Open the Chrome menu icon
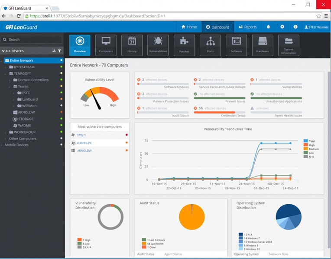Viewport: 331px width, 259px height. [x=326, y=16]
